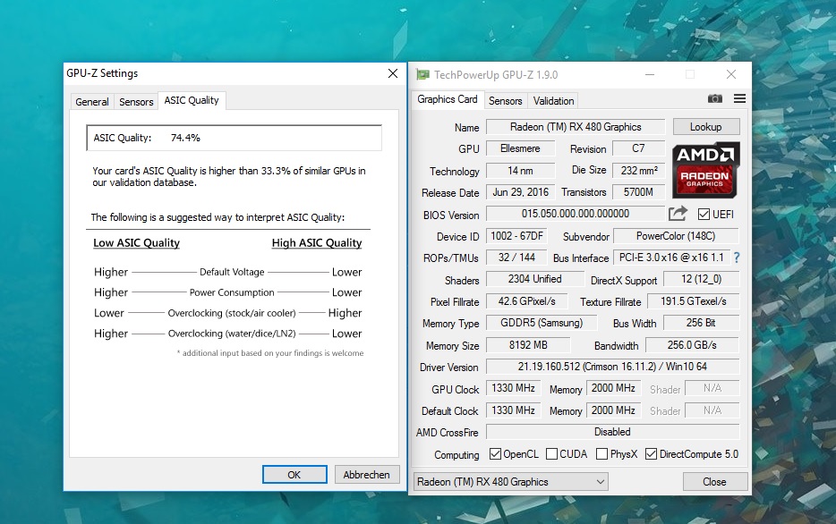Switch to General tab in GPU-Z Settings
This screenshot has width=836, height=524.
click(91, 102)
